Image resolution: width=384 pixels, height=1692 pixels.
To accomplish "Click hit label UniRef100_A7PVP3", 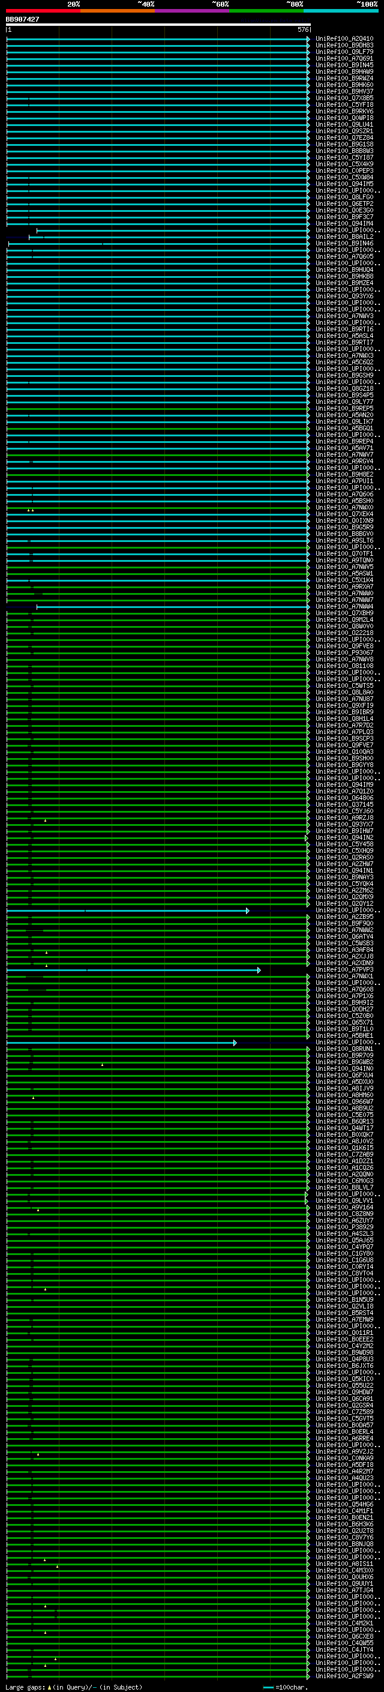I will 344,969.
